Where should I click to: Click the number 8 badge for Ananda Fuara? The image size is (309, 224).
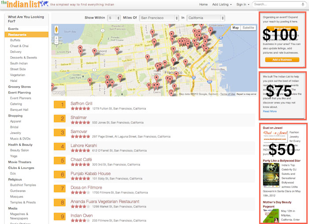60,202
